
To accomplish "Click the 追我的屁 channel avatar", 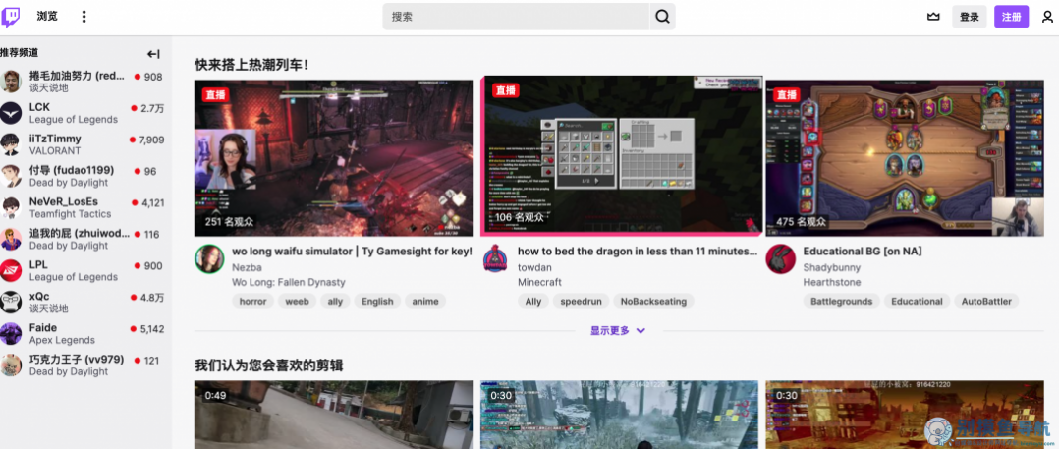I will click(x=11, y=239).
